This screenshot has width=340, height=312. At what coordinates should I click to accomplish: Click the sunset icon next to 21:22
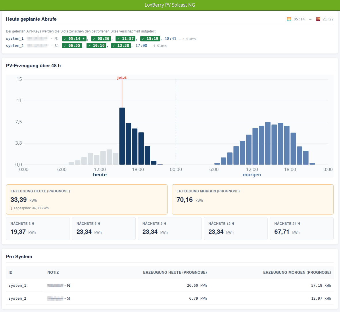(x=318, y=19)
